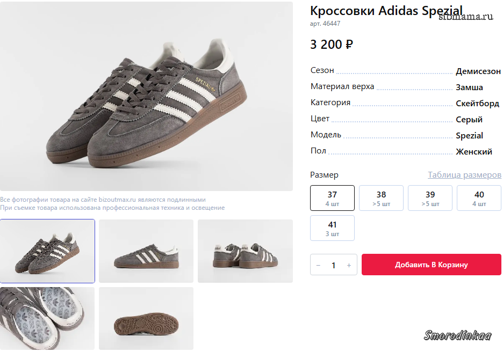Viewport: 503px width, 352px height.
Task: Click the quantity input field
Action: click(x=334, y=265)
